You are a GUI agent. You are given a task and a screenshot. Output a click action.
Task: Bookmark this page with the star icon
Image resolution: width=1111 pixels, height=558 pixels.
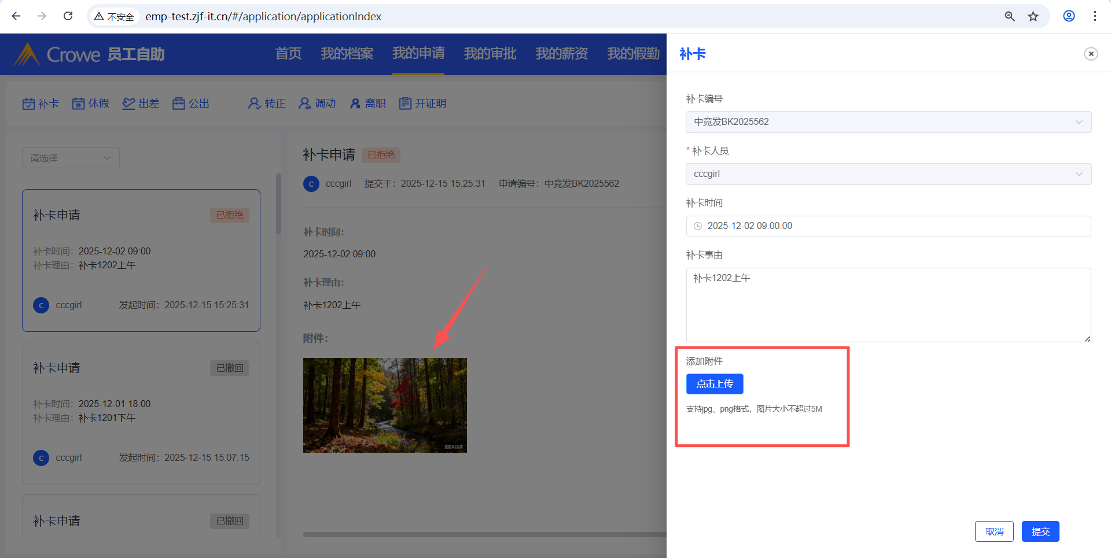click(1033, 16)
